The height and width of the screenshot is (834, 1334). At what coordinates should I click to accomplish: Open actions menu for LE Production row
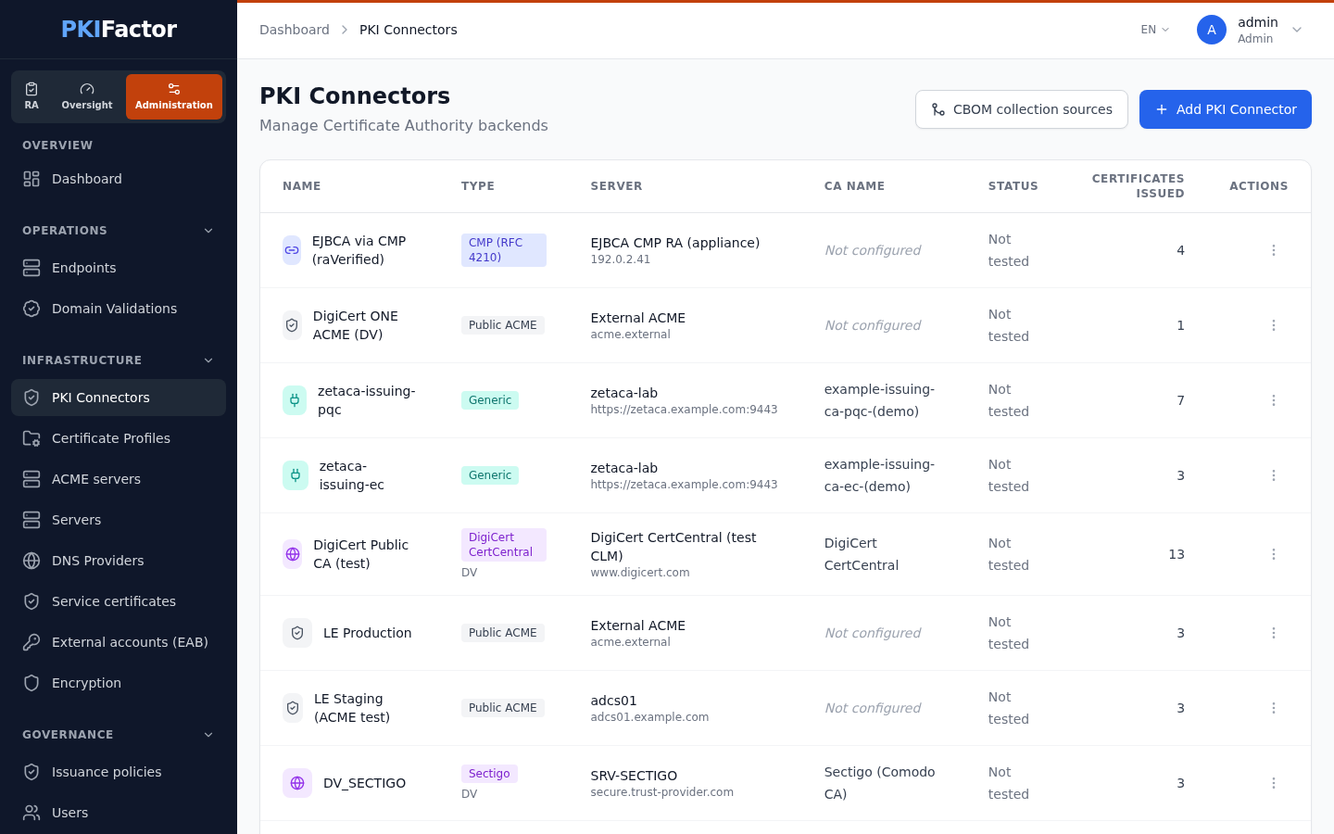pyautogui.click(x=1274, y=633)
